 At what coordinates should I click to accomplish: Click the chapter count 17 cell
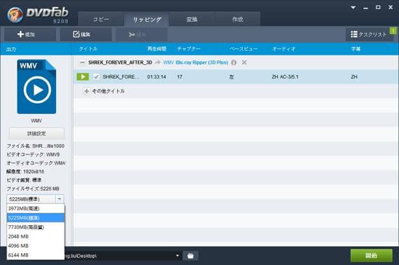(180, 77)
